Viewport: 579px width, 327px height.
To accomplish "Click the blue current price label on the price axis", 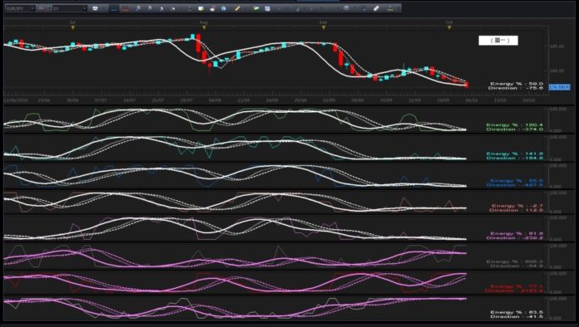I will click(559, 87).
